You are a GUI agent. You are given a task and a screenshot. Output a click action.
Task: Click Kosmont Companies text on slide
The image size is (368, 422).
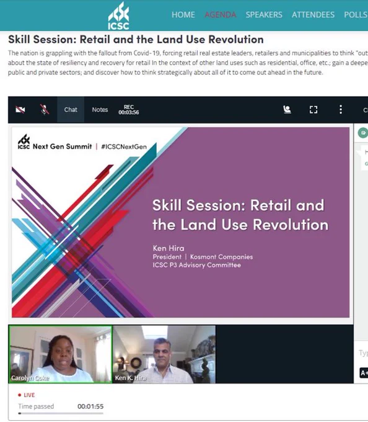pyautogui.click(x=221, y=257)
